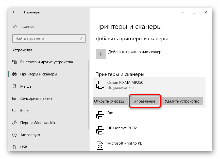Click the back arrow icon

point(14,12)
